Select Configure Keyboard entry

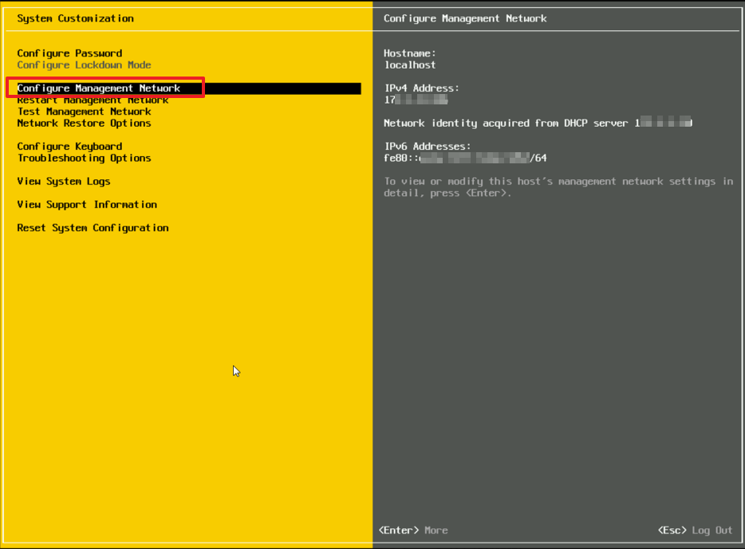[69, 147]
